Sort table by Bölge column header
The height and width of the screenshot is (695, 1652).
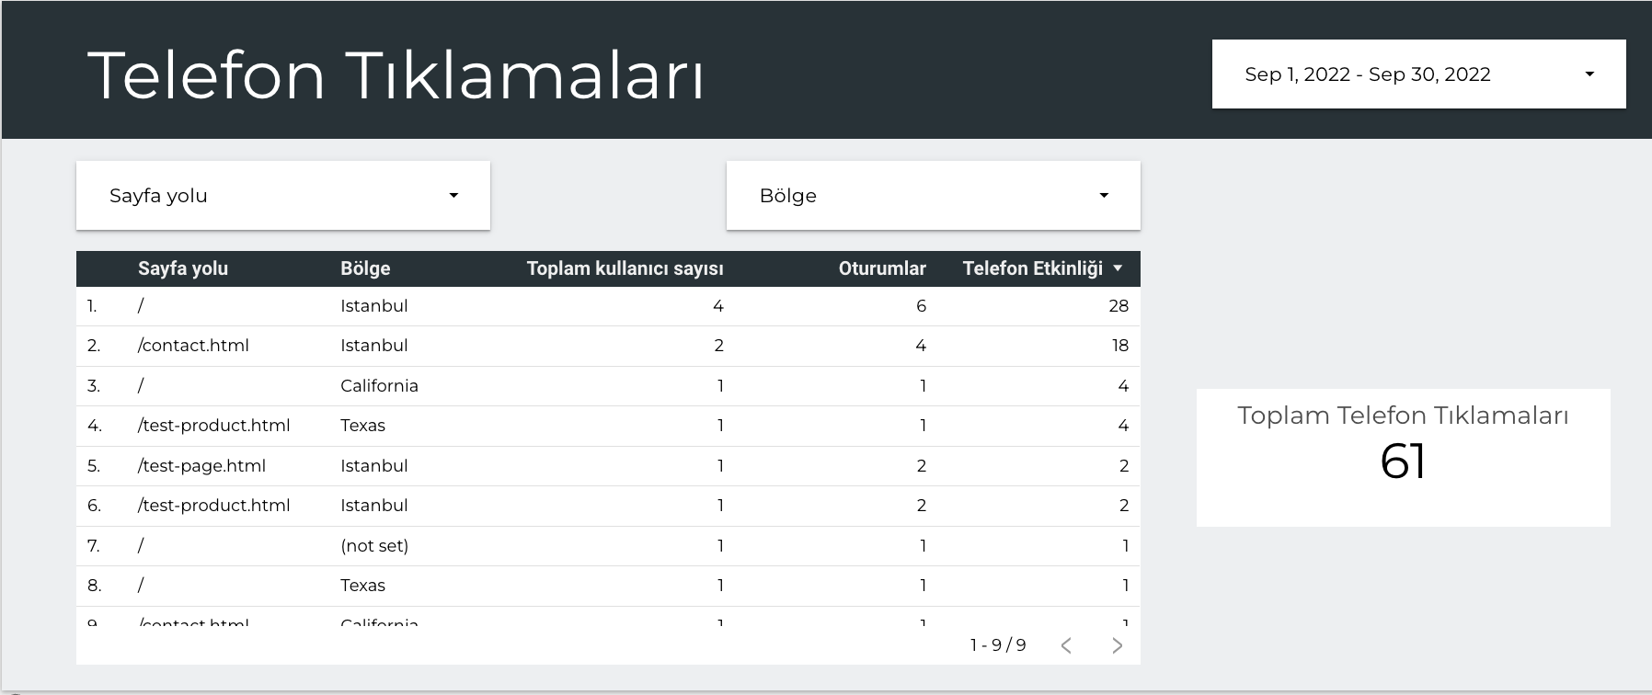tap(365, 268)
